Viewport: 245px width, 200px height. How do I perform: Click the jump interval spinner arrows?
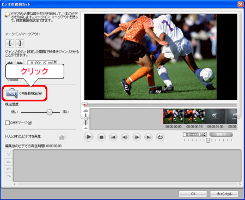55,62
